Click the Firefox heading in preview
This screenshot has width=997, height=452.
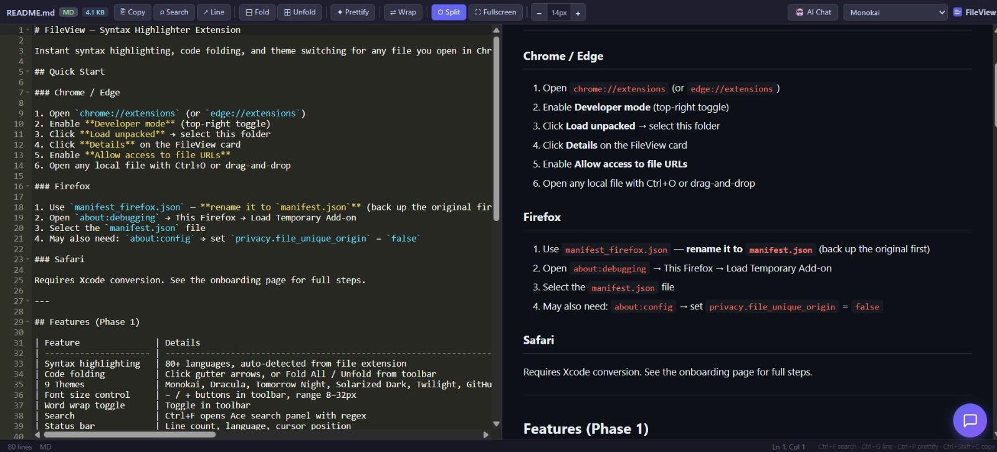point(542,217)
